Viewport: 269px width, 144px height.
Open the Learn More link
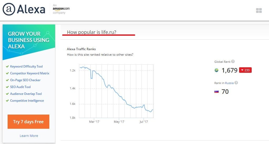(x=29, y=136)
